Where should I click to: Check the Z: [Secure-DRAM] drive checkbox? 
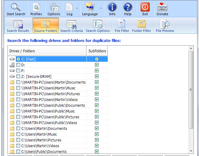(18, 76)
